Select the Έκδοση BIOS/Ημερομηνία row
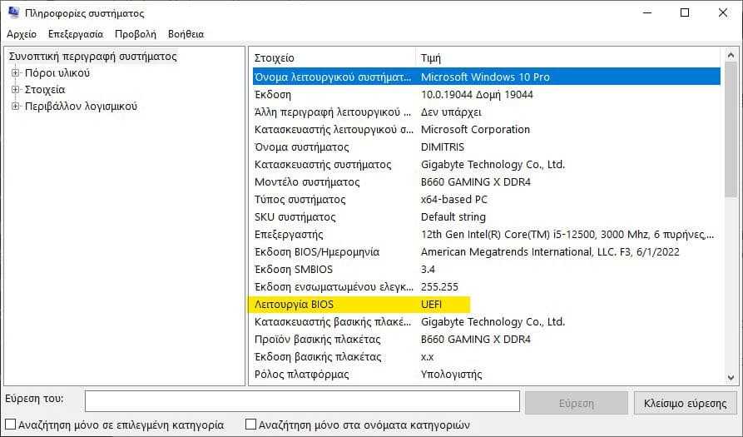This screenshot has width=743, height=437. (x=486, y=251)
